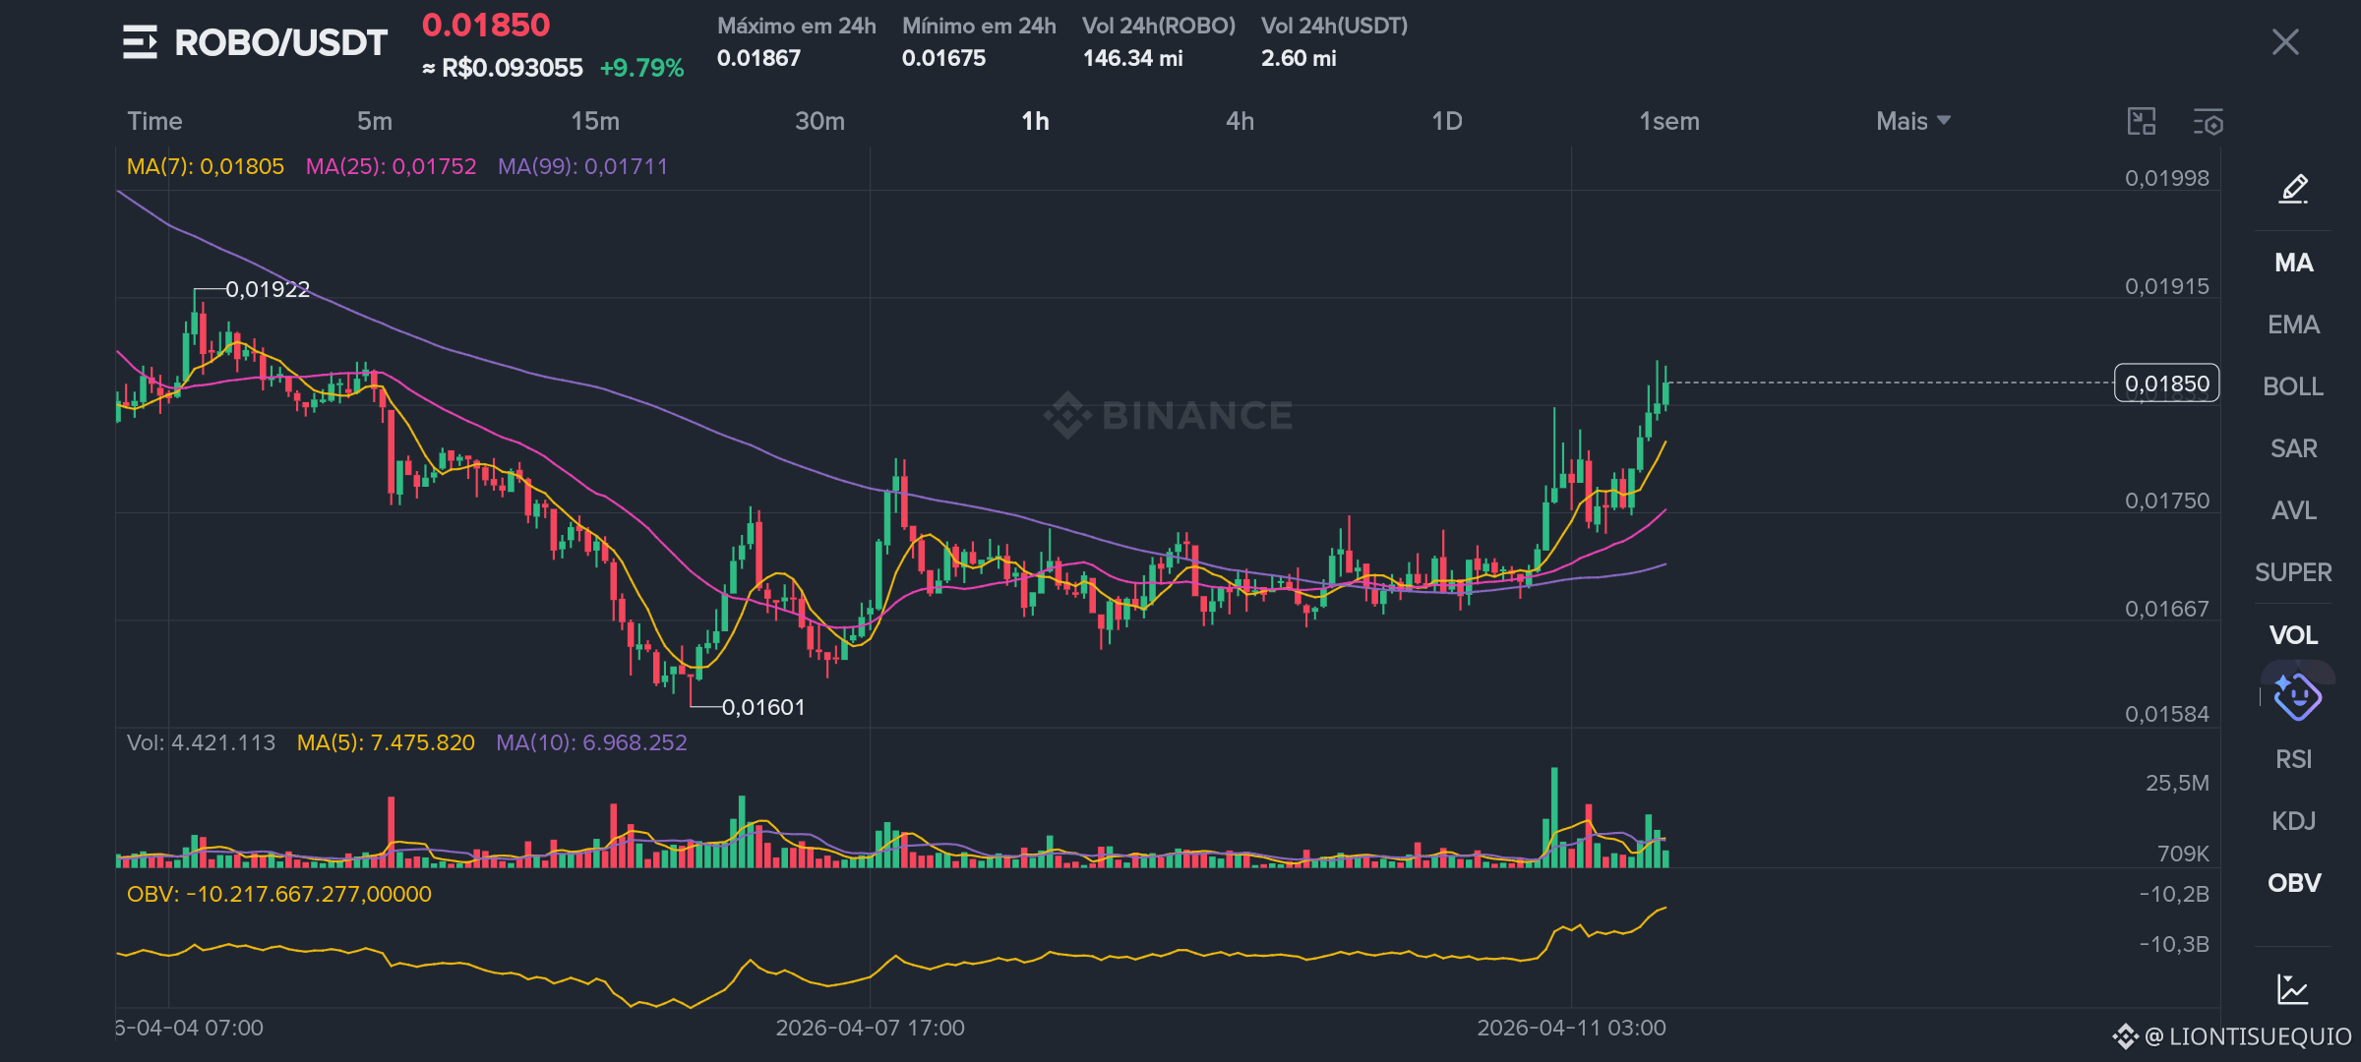Select the 30m timeframe
The width and height of the screenshot is (2361, 1062).
[819, 121]
